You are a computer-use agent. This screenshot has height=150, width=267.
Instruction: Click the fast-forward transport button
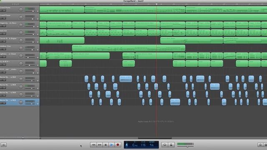pos(99,145)
